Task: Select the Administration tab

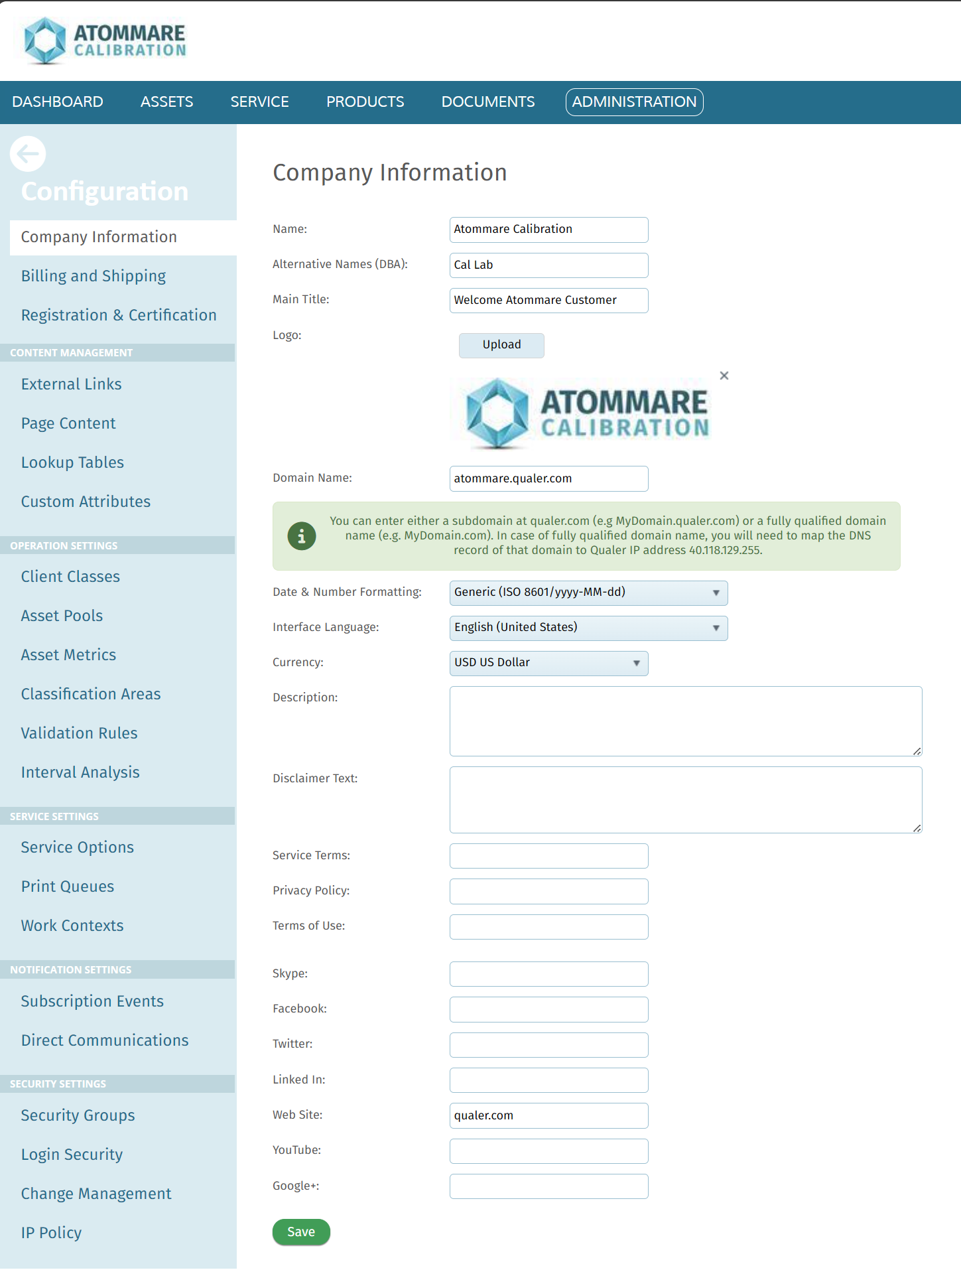Action: click(634, 102)
